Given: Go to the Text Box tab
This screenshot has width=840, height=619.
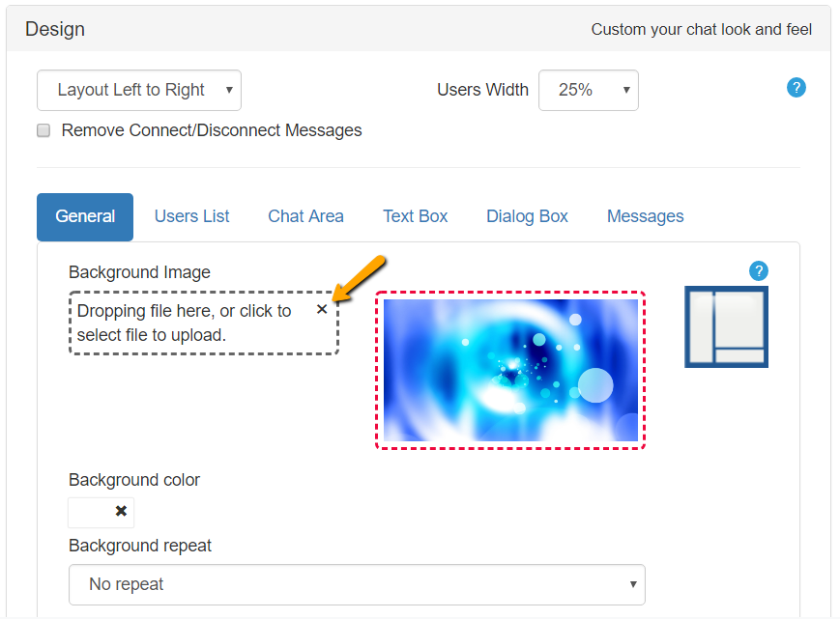Looking at the screenshot, I should [x=415, y=216].
